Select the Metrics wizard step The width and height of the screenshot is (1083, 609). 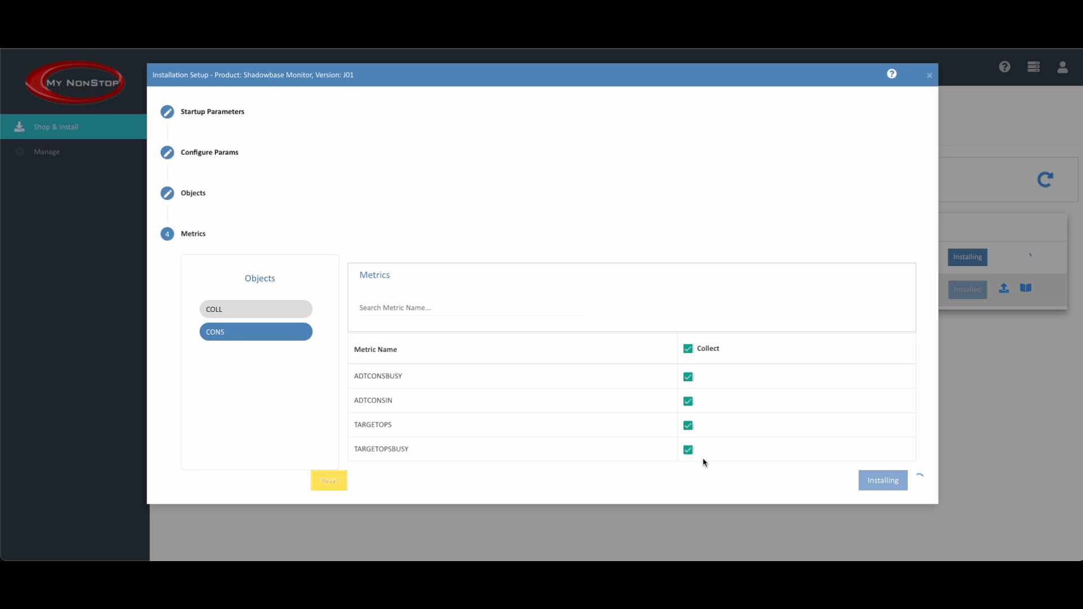point(193,233)
